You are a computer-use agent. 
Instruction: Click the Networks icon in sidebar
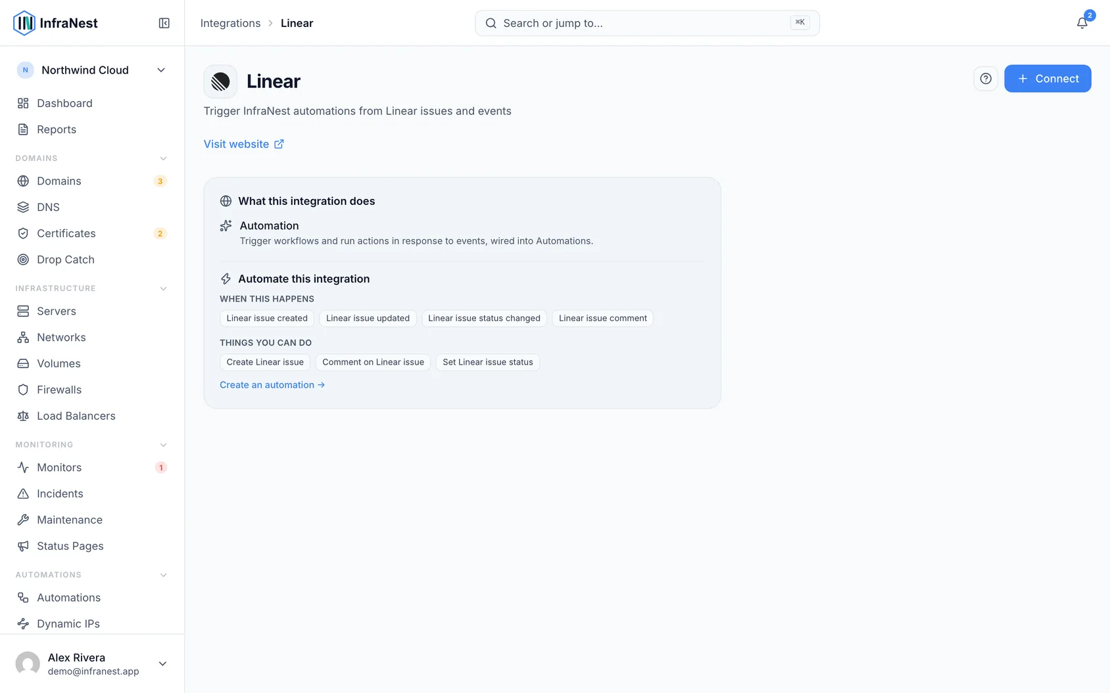pos(23,337)
